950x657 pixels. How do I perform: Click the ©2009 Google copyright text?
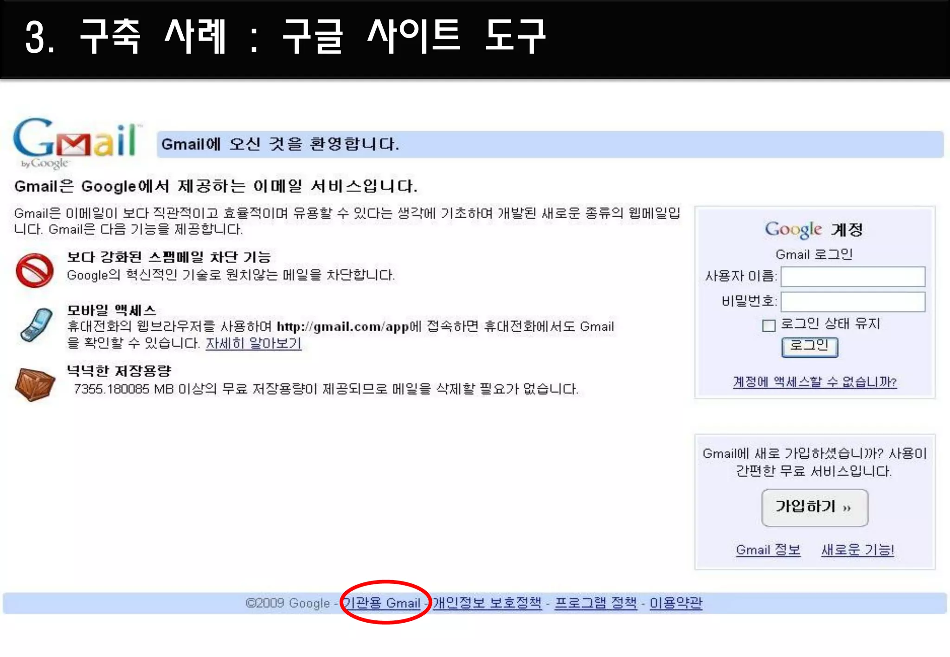coord(288,603)
